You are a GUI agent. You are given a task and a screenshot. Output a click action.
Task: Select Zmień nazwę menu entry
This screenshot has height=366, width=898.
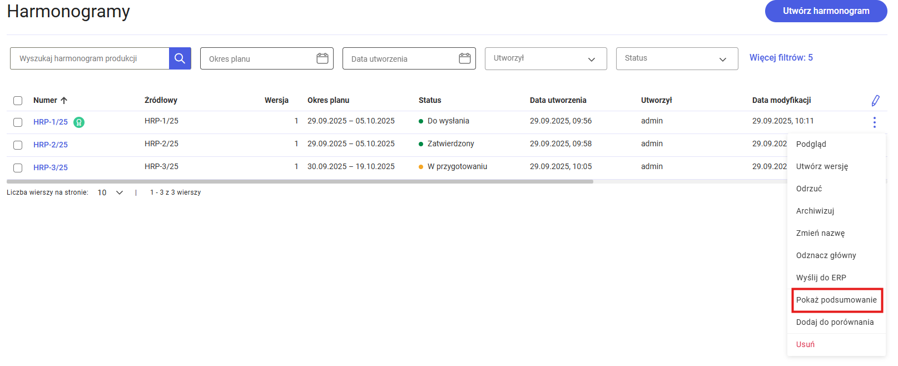(836, 233)
